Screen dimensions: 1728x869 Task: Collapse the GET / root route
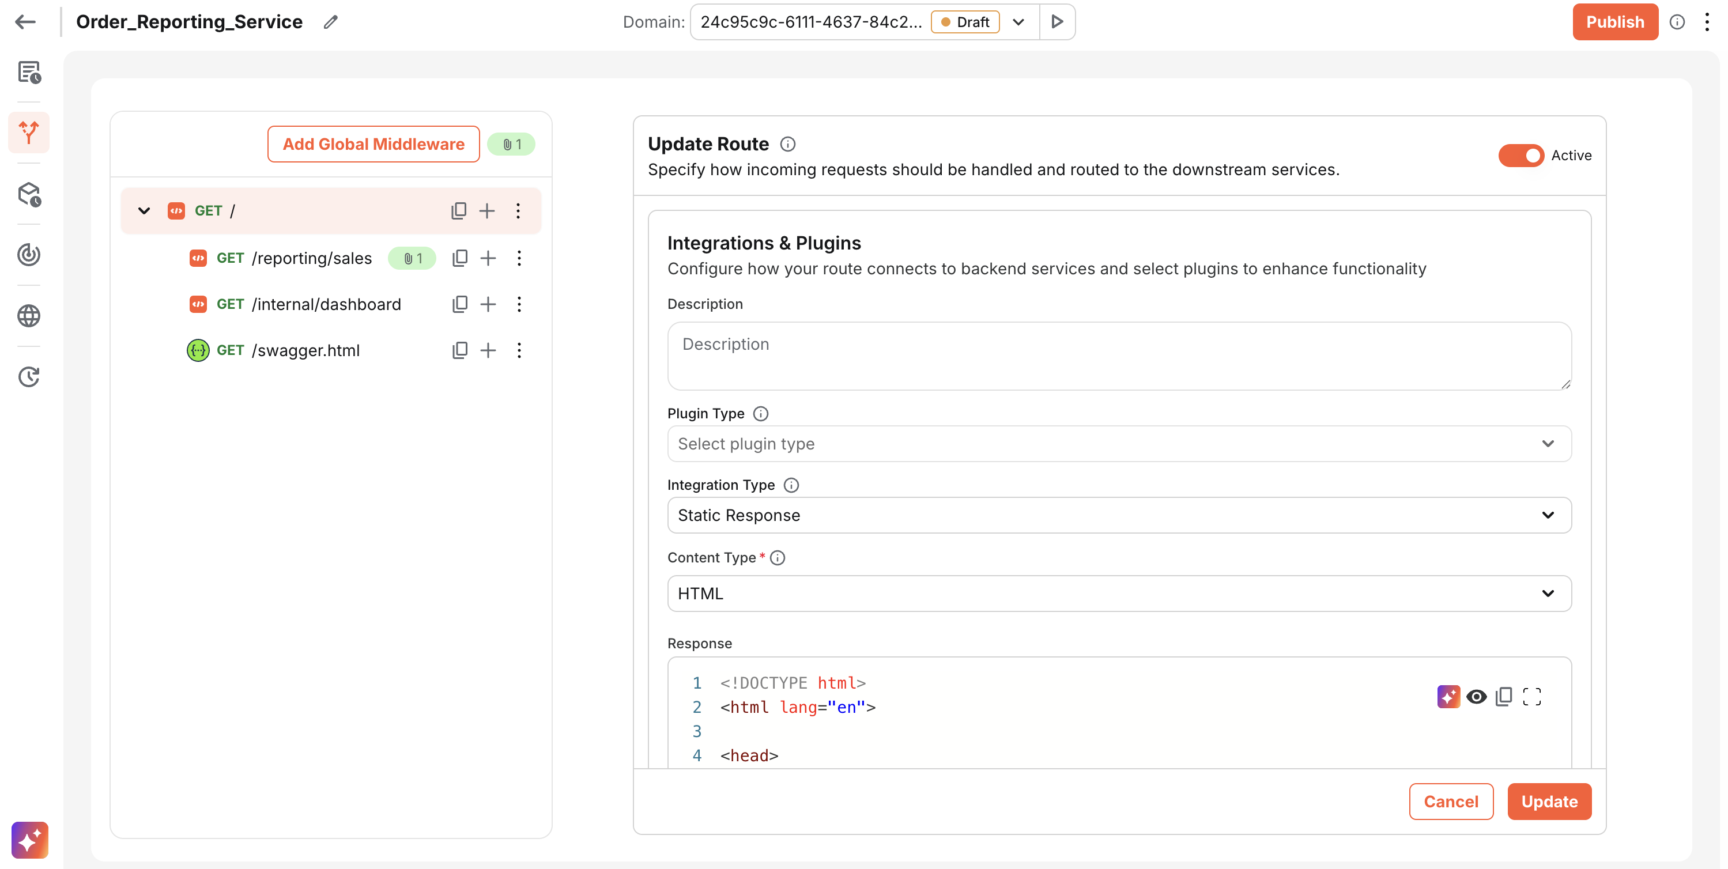tap(144, 210)
